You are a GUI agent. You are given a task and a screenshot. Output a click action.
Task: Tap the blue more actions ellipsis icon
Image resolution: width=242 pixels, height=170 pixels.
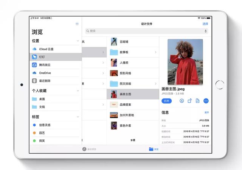pyautogui.click(x=206, y=101)
